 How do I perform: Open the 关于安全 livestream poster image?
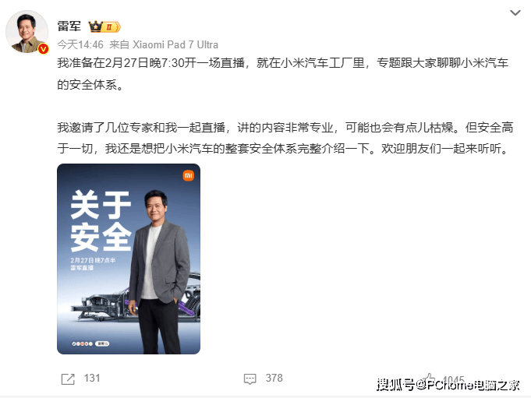point(129,259)
